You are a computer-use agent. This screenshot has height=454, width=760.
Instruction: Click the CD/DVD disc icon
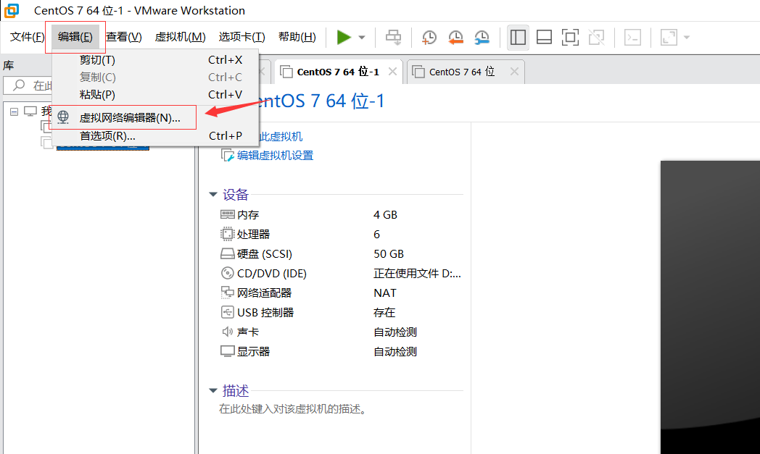click(227, 273)
